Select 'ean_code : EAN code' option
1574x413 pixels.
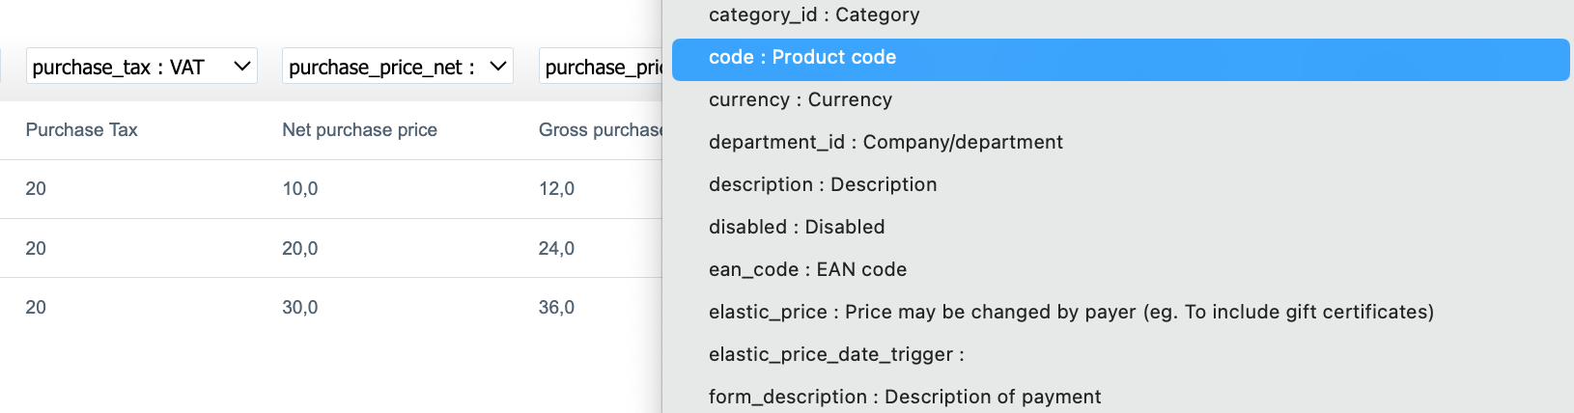807,269
